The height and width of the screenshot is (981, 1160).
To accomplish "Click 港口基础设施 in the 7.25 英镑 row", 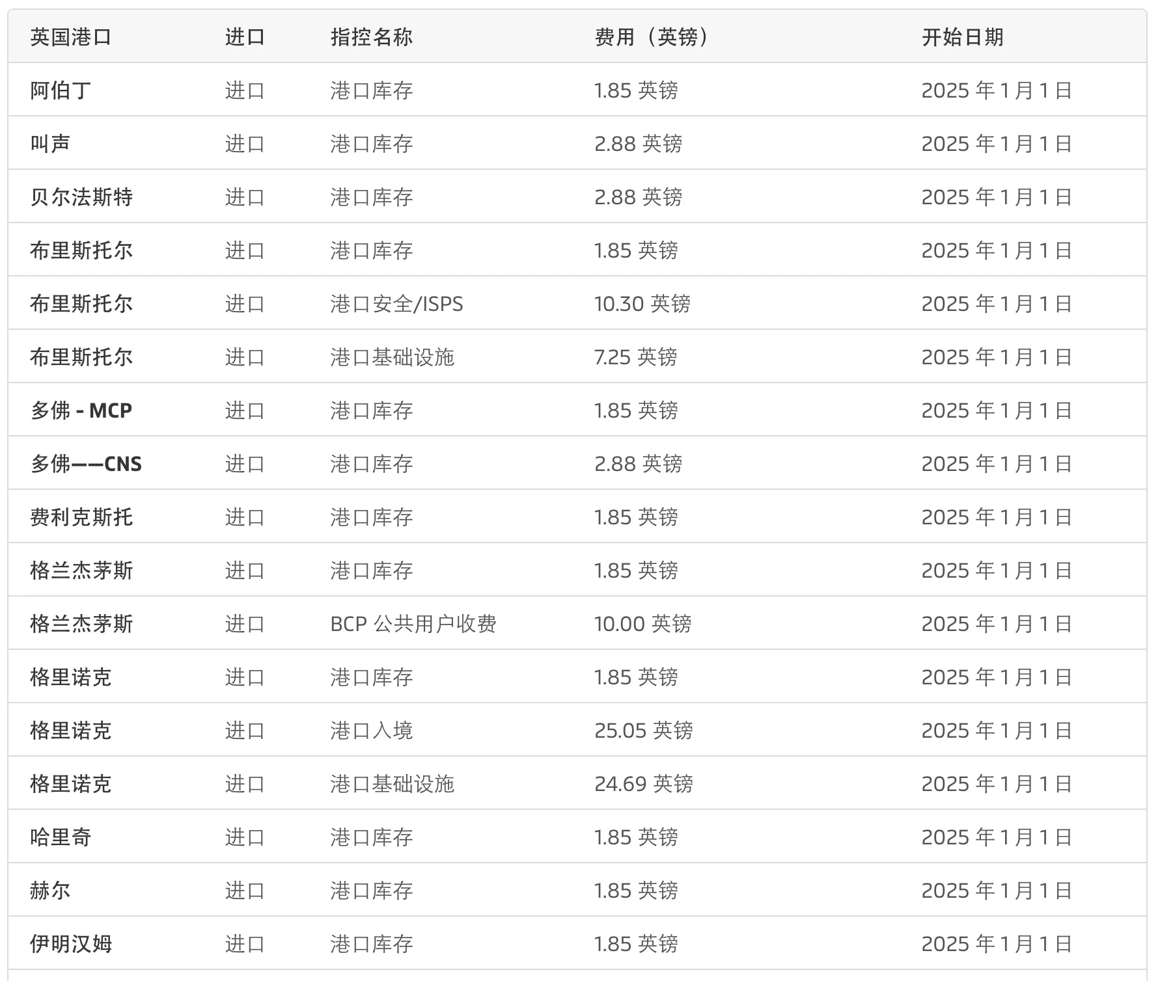I will pyautogui.click(x=392, y=357).
